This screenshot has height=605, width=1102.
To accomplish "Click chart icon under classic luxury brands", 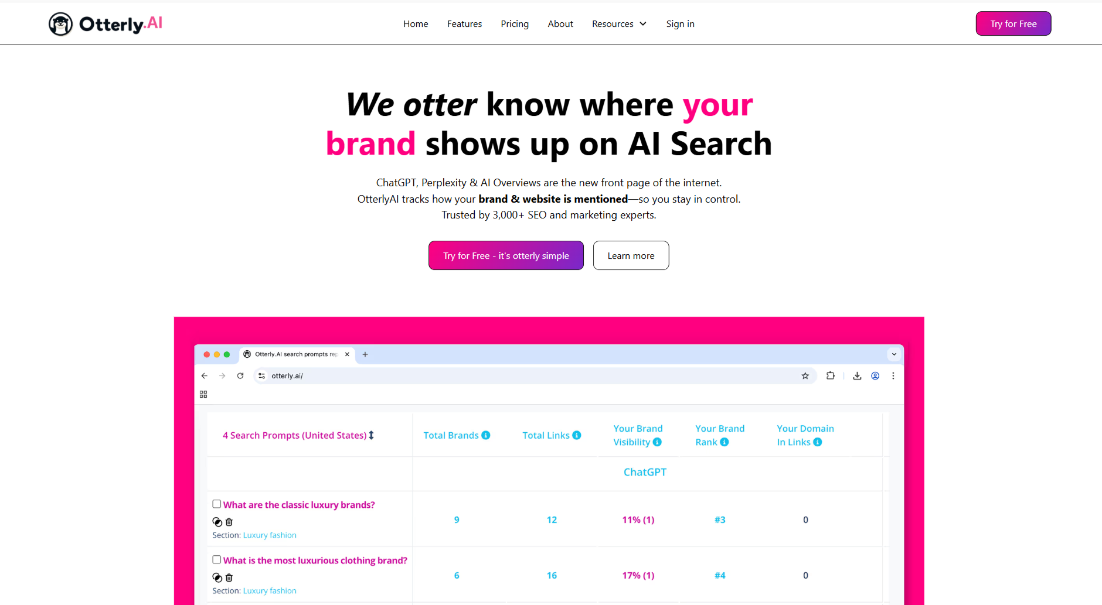I will pos(217,522).
